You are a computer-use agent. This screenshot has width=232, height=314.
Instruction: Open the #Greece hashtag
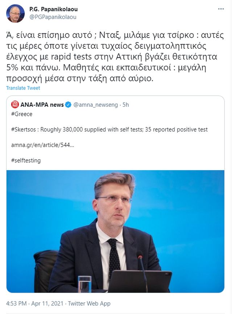(22, 114)
